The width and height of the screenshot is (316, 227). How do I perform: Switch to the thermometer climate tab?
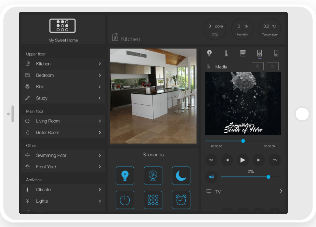(x=226, y=53)
